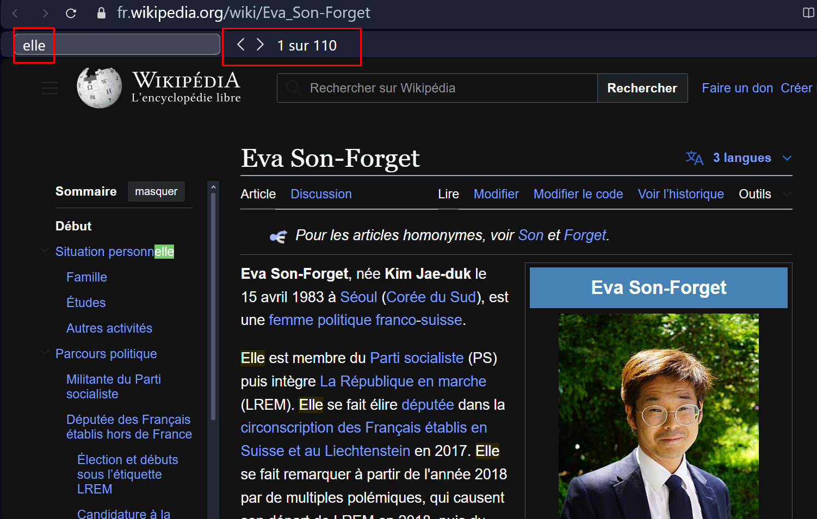The image size is (817, 519).
Task: Click the homonym disambiguation icon
Action: pos(278,236)
